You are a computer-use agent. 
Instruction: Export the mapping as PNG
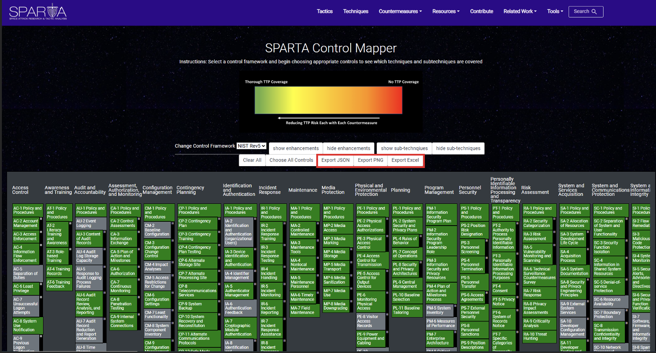click(x=371, y=160)
